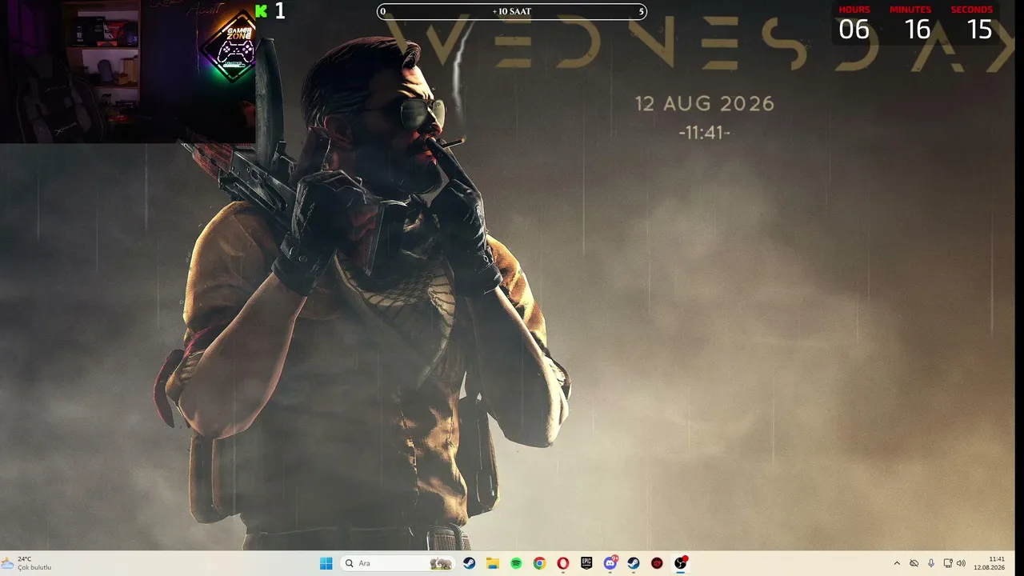Click the MINUTES countdown value 16

pyautogui.click(x=917, y=30)
